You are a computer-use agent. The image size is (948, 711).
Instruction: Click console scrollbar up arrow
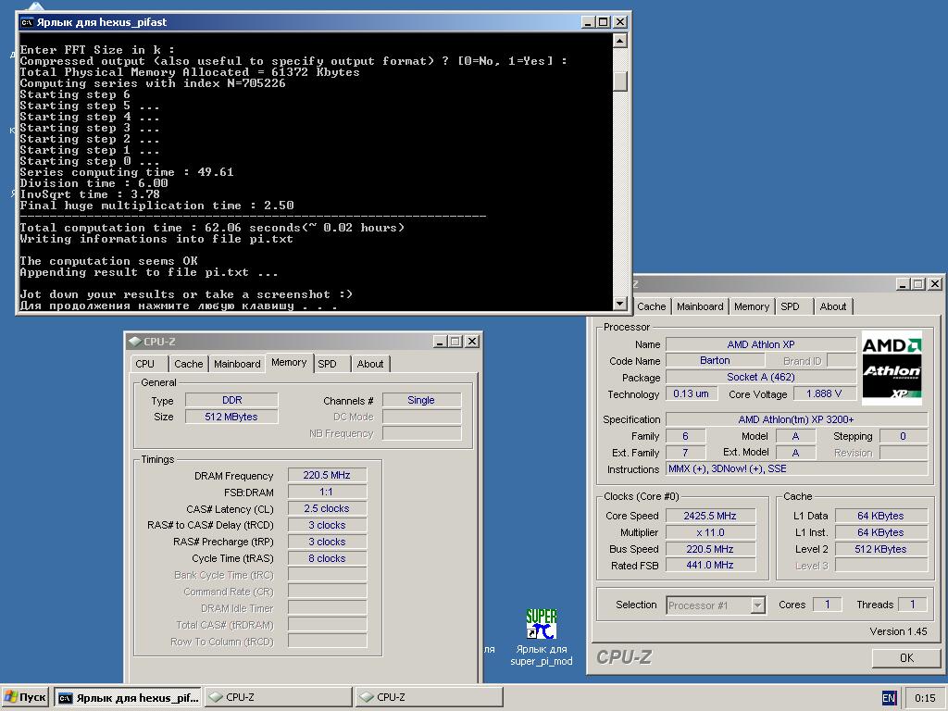619,41
